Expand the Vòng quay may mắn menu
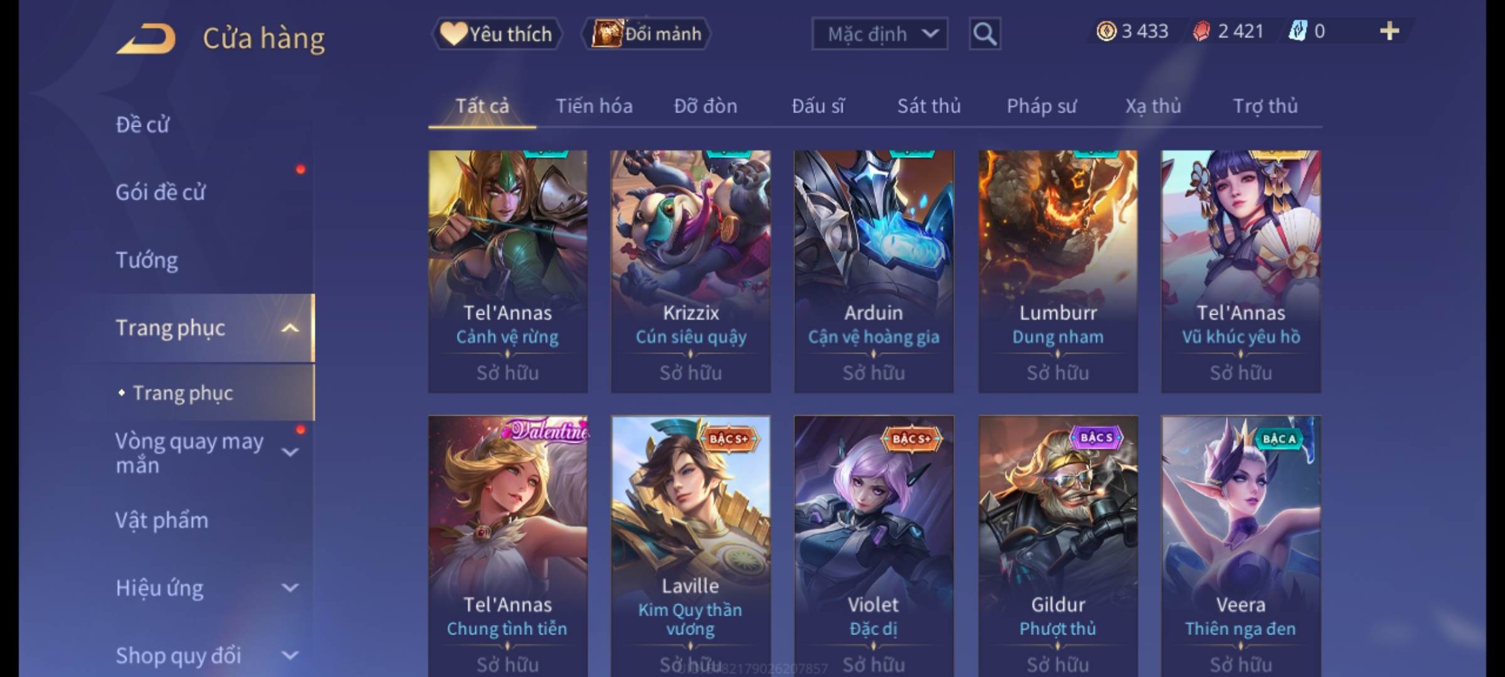The image size is (1505, 677). click(290, 453)
